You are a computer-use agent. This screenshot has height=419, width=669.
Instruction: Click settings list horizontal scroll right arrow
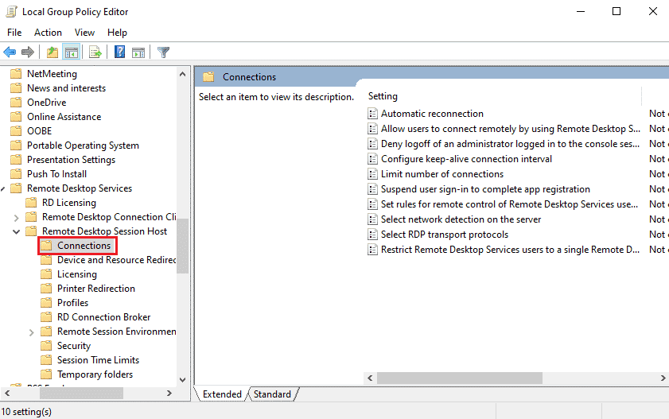(663, 378)
